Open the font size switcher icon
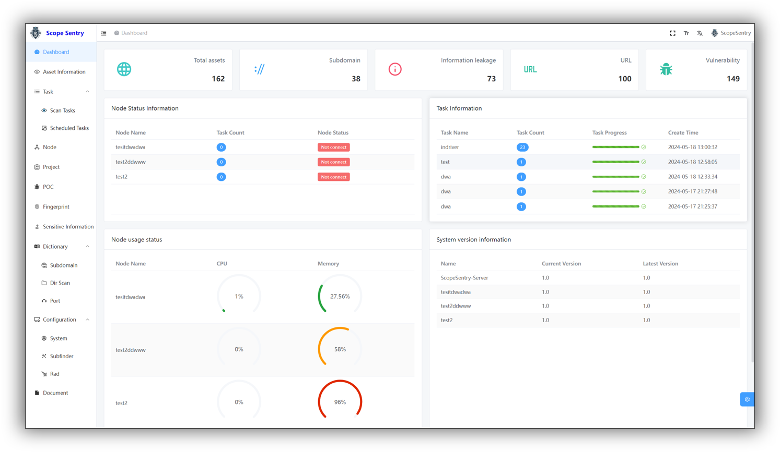This screenshot has width=780, height=452. 686,33
